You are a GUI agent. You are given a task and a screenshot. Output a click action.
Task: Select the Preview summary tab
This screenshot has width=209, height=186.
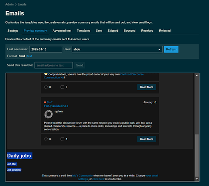[35, 31]
